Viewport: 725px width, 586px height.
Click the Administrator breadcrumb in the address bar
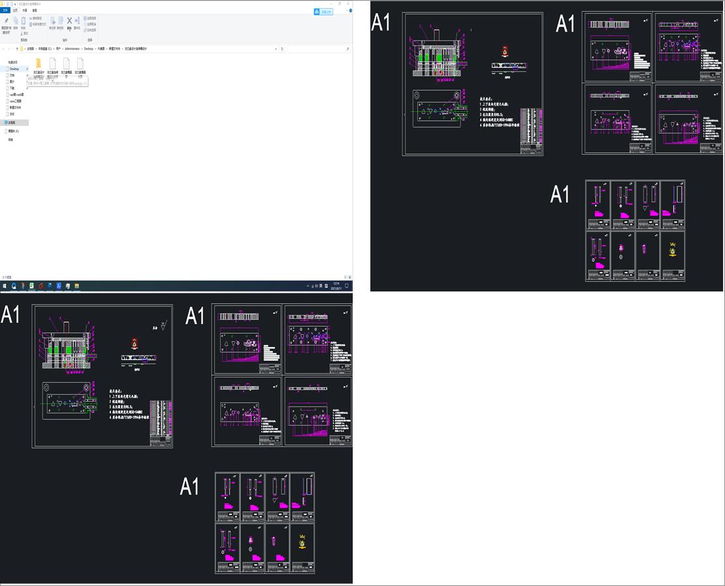[x=72, y=48]
